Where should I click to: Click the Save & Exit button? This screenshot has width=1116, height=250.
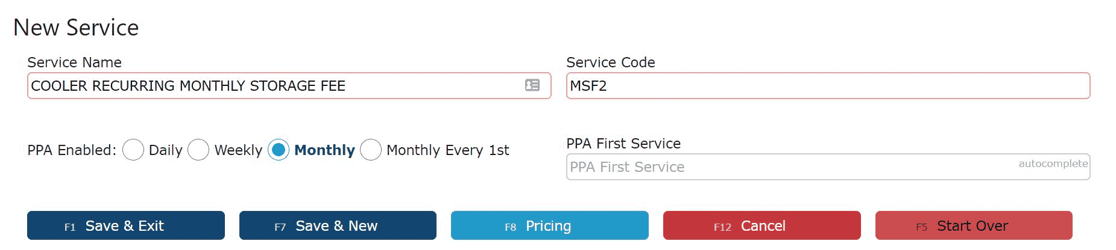coord(125,225)
